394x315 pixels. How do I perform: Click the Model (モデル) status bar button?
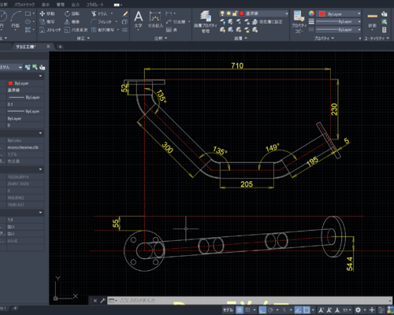[228, 310]
